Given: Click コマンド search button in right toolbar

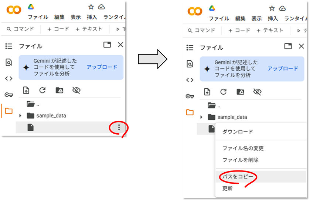Looking at the screenshot, I should coord(201,30).
